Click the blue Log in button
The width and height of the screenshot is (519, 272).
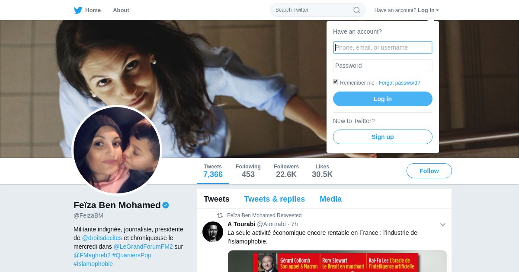point(383,99)
